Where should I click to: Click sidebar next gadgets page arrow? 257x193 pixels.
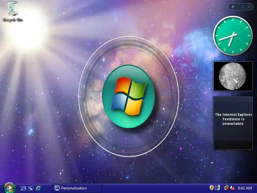coord(249,7)
